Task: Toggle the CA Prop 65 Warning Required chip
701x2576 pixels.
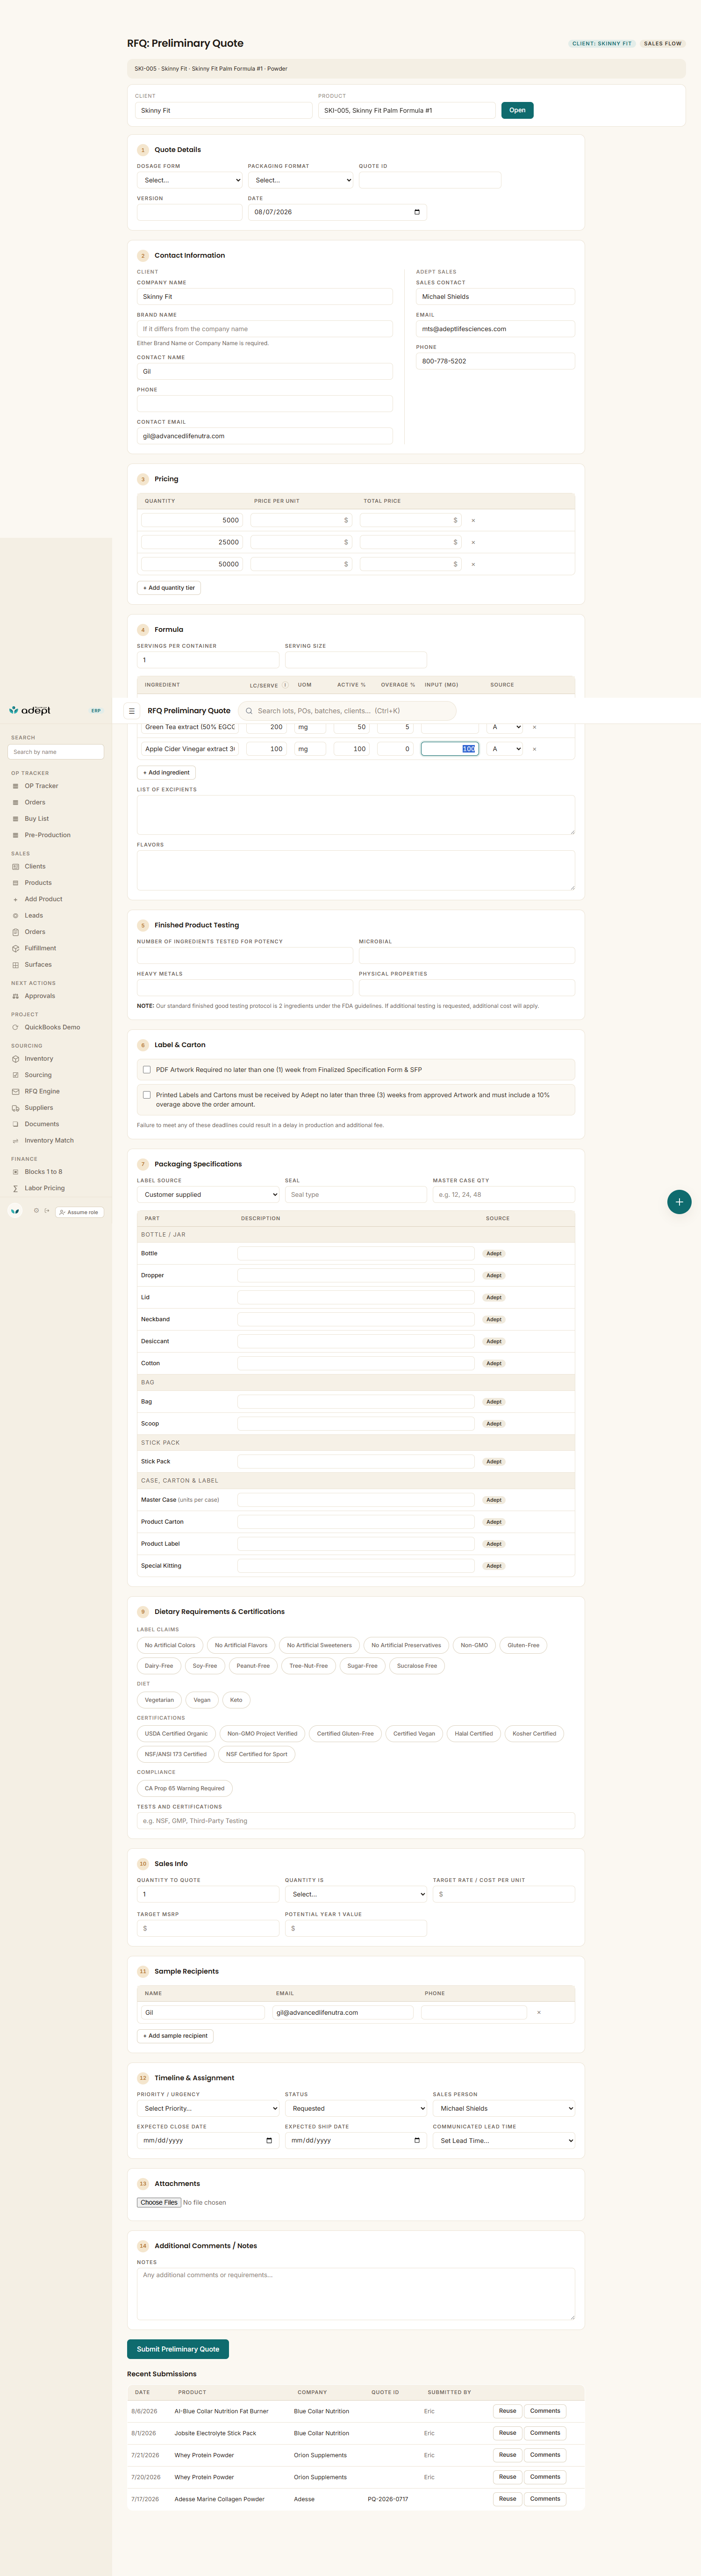Action: click(x=185, y=1788)
